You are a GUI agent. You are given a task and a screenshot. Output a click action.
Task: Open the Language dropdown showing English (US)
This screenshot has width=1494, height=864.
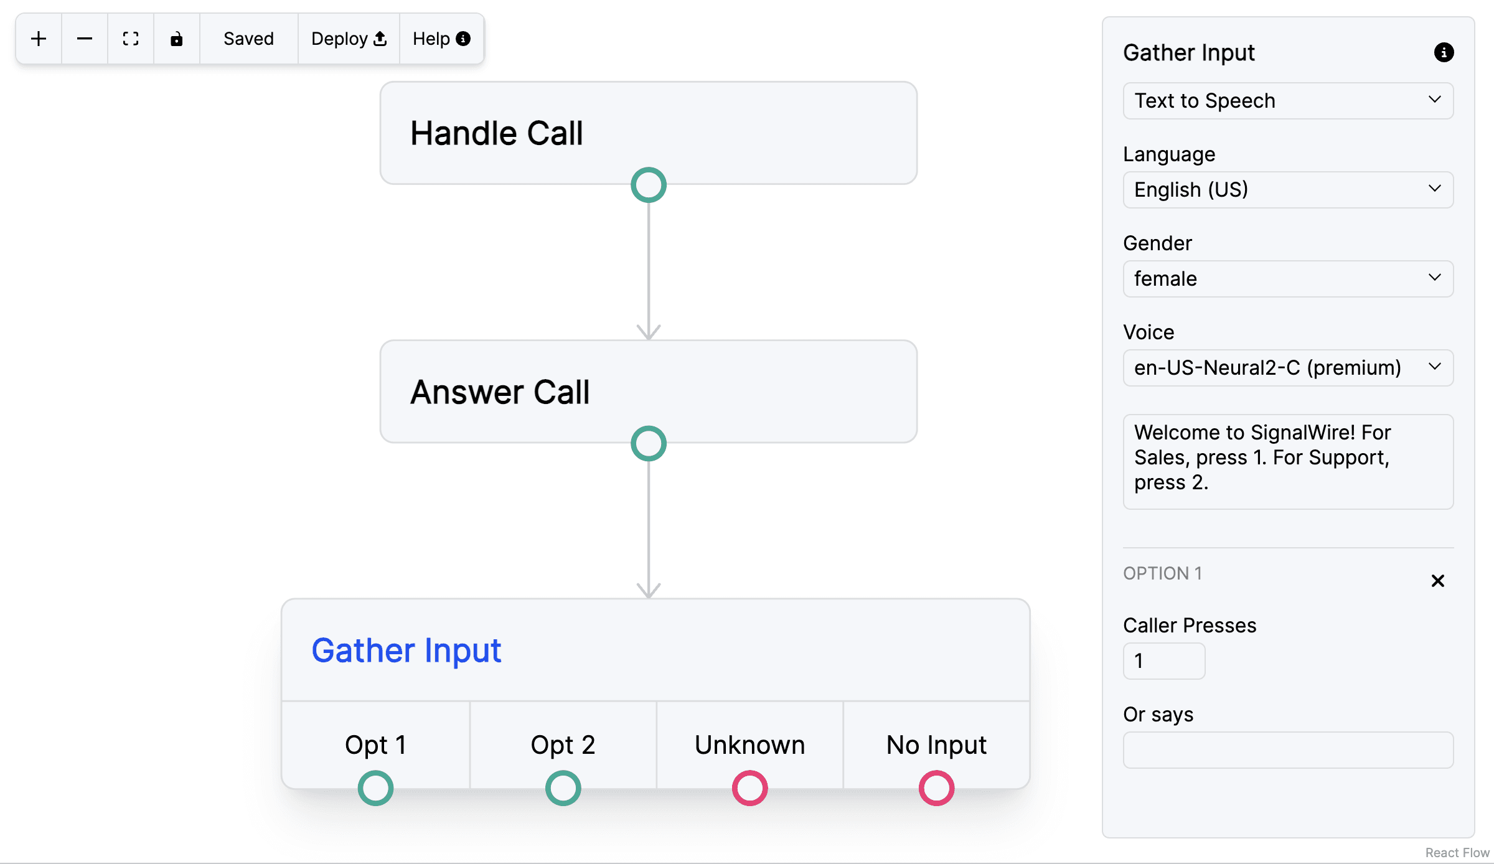coord(1288,190)
